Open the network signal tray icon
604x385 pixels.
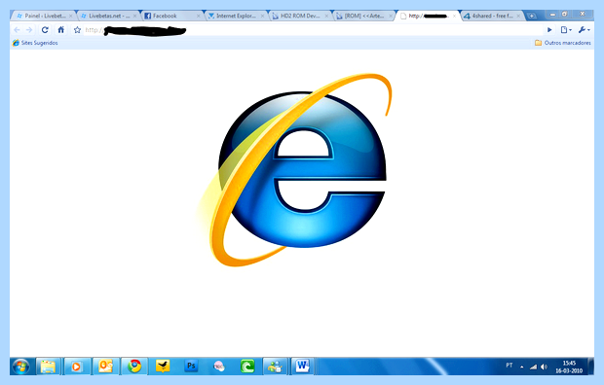533,367
